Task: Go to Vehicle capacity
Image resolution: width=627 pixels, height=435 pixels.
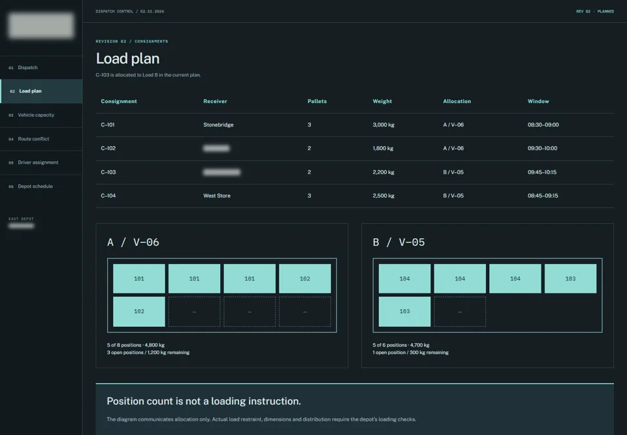Action: coord(41,115)
